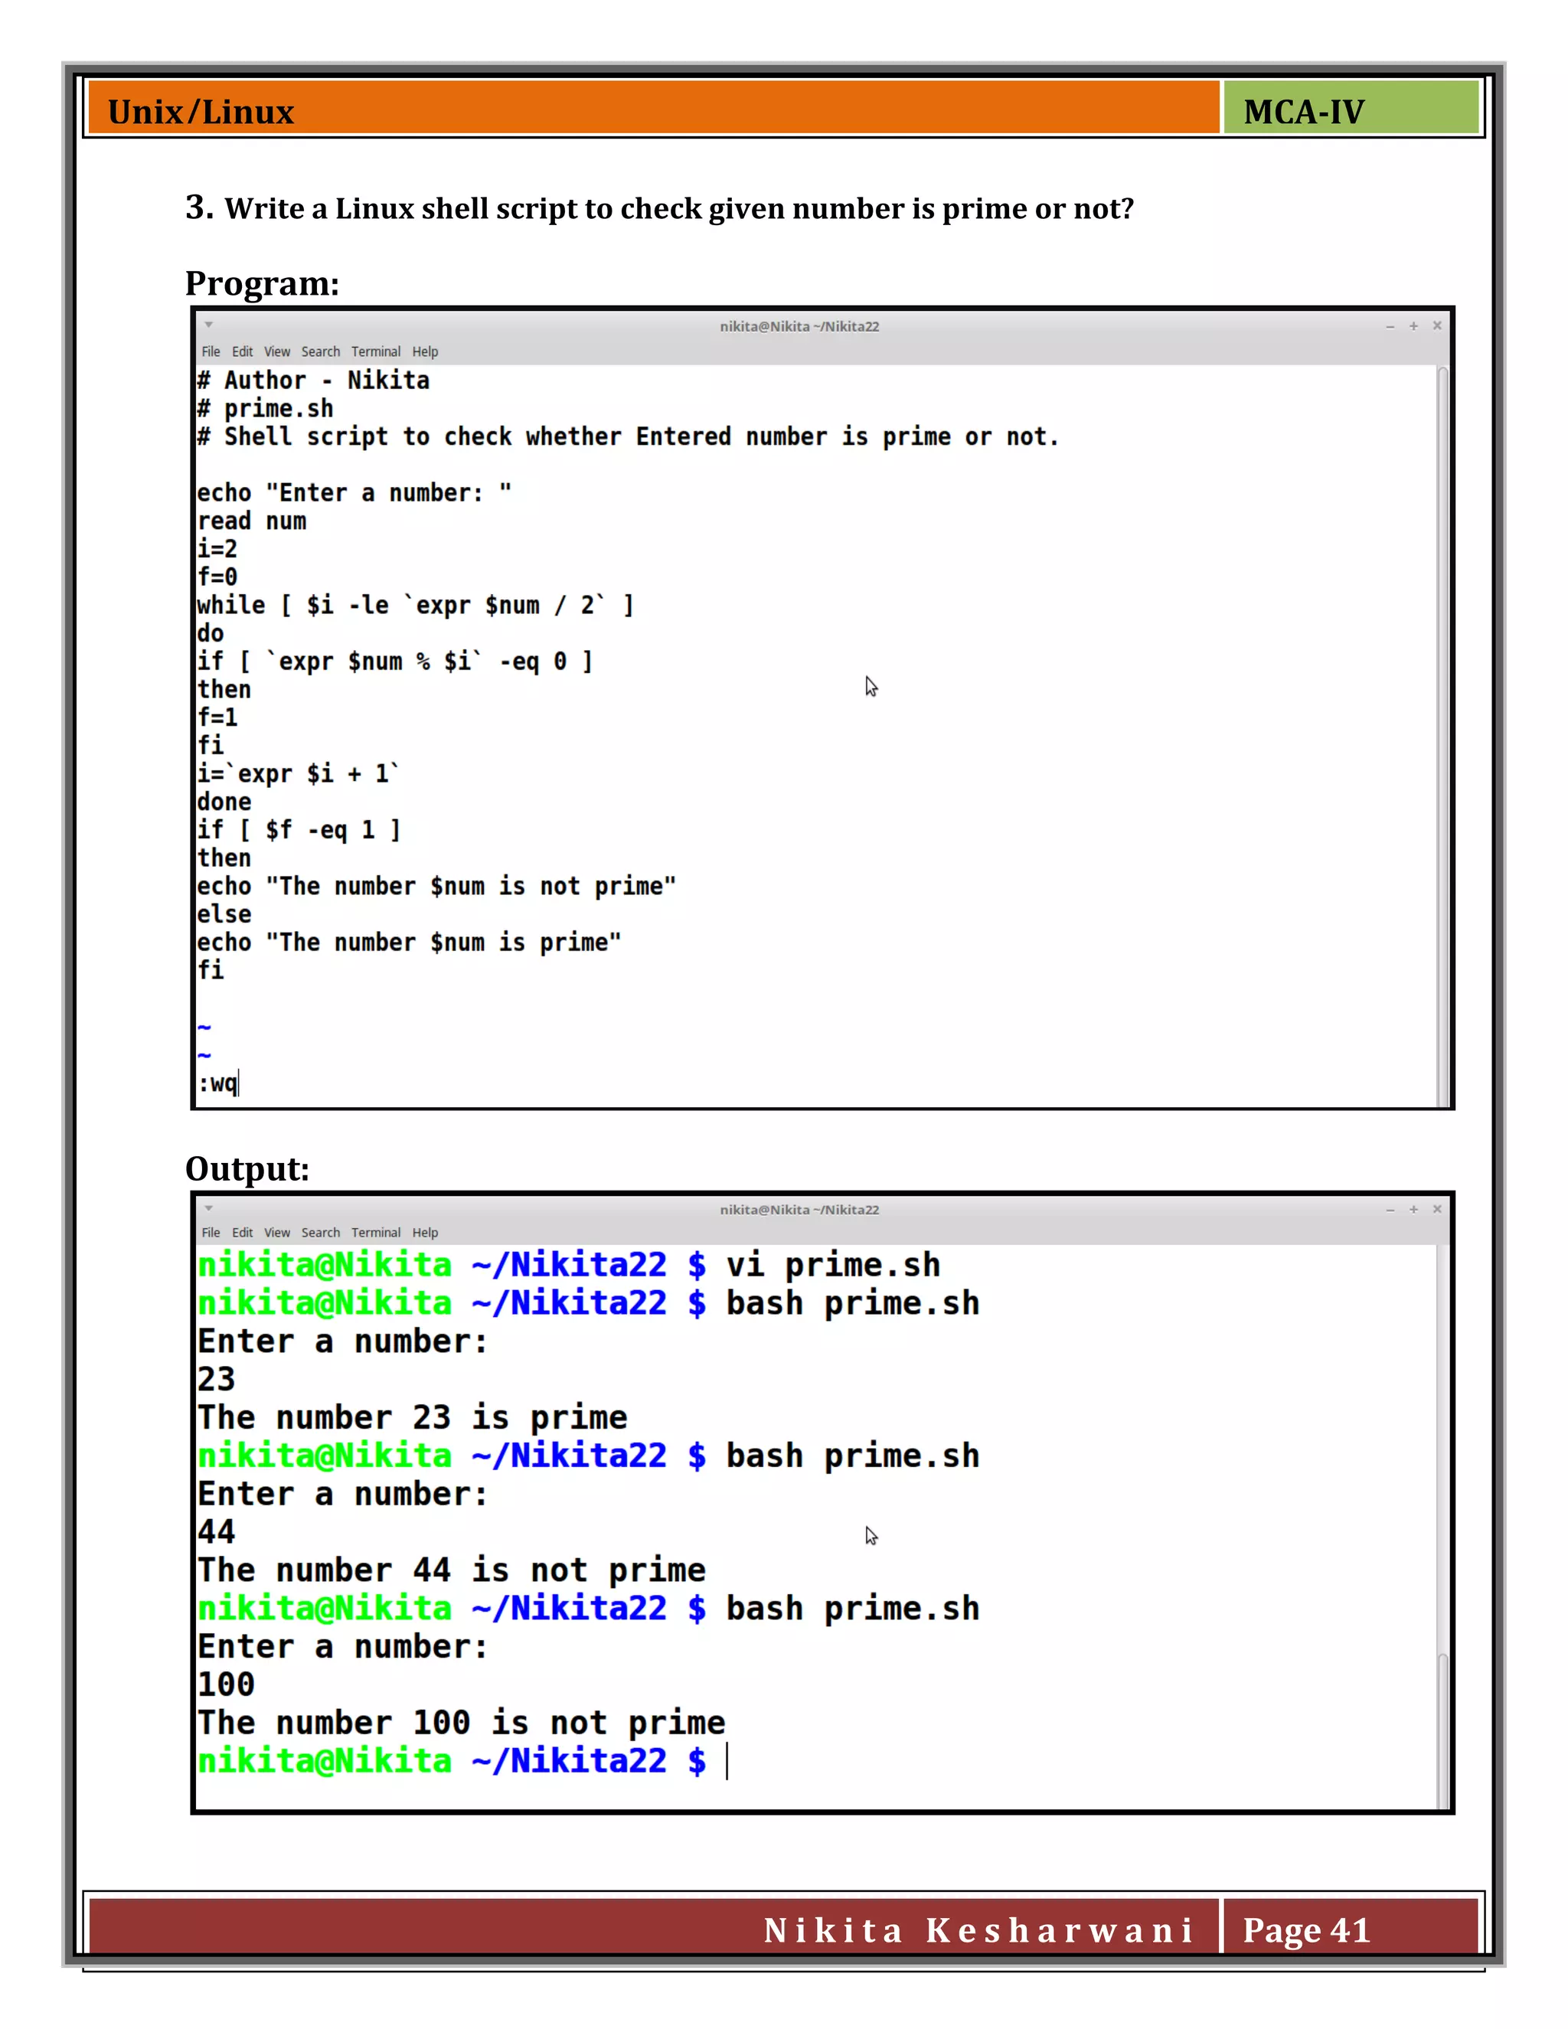Open Help menu in Output terminal window
The width and height of the screenshot is (1568, 2029).
point(426,1233)
